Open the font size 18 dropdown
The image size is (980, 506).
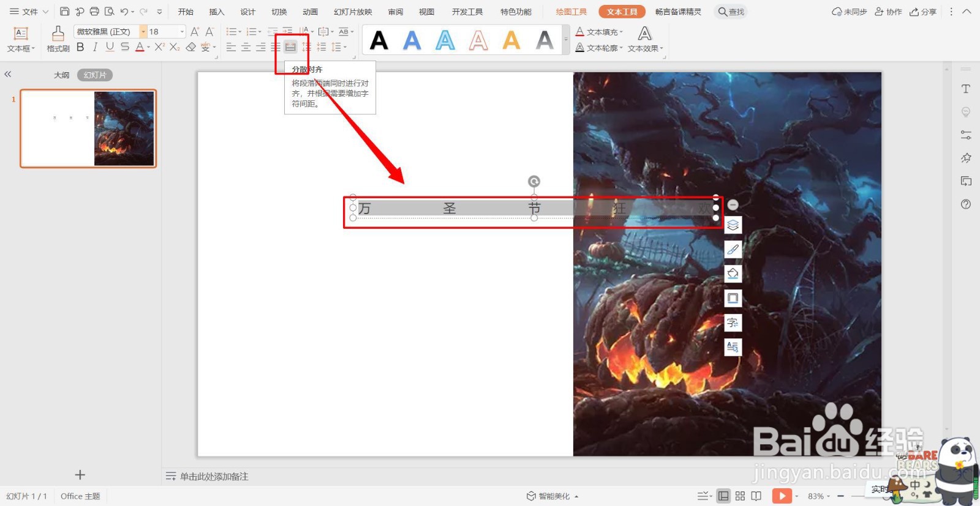click(182, 32)
